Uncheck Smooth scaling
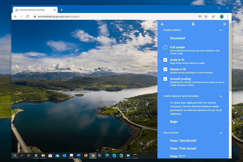The image size is (243, 162). (165, 79)
